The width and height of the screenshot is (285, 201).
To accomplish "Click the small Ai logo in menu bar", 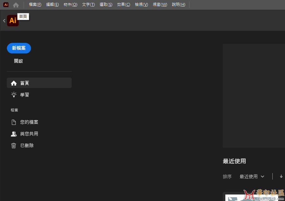I will point(6,5).
